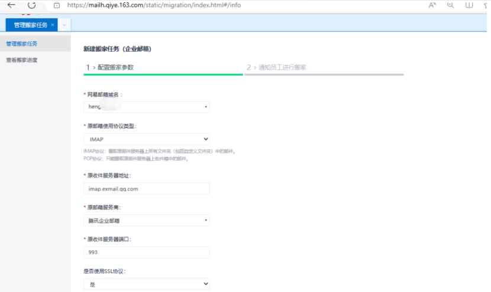Click the label 是否使用SSL协议
491x292 pixels.
[x=104, y=271]
